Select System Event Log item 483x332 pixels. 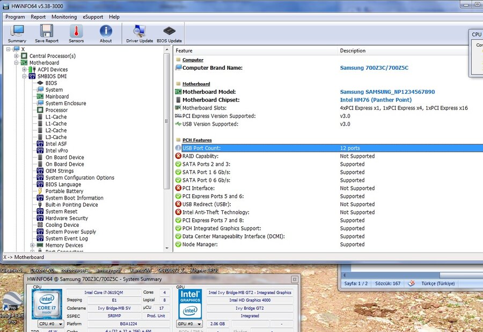(67, 239)
